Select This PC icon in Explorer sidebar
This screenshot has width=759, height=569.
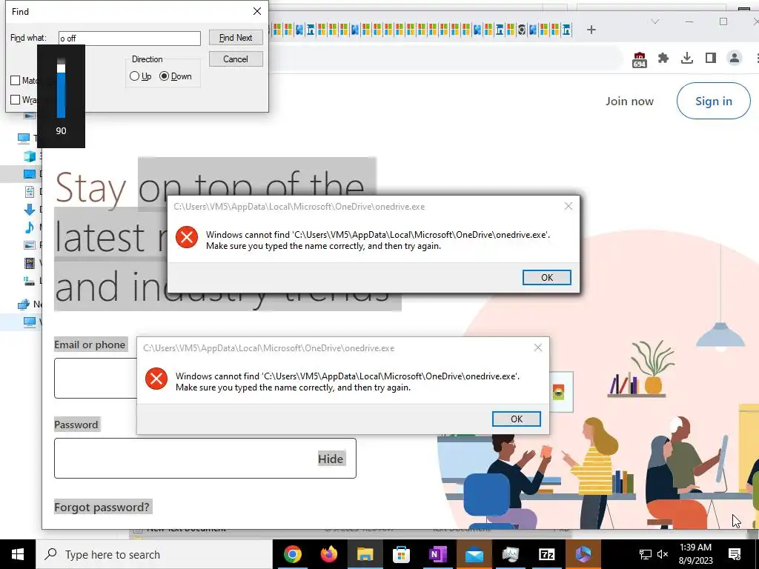(23, 139)
